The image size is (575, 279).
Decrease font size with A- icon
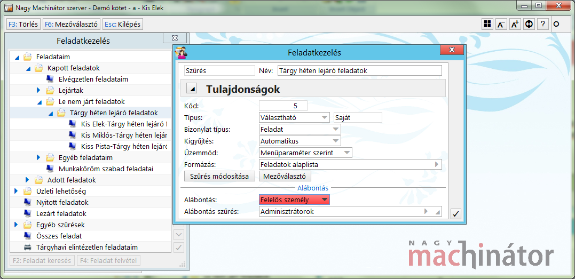click(501, 24)
